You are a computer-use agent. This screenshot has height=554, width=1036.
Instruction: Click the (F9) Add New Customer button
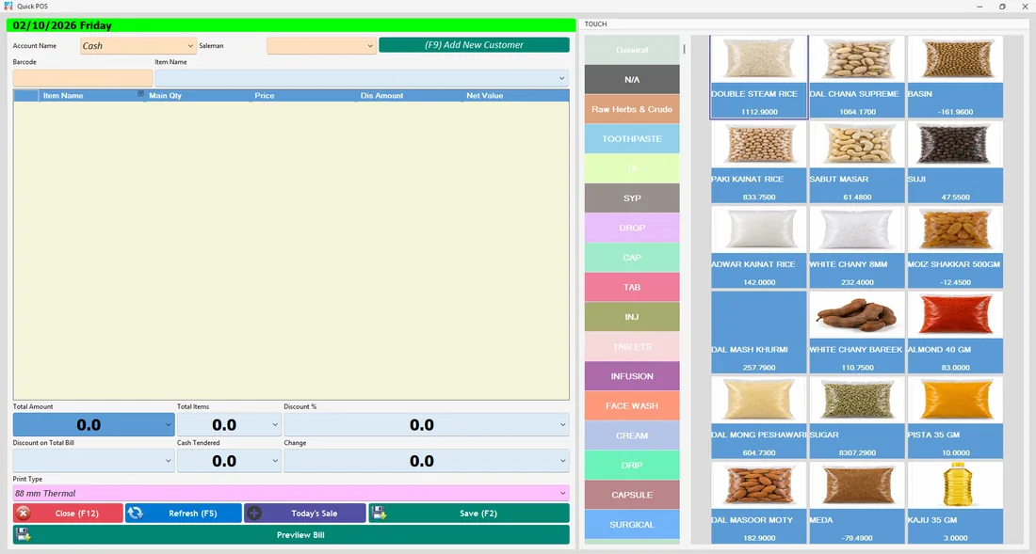coord(474,45)
